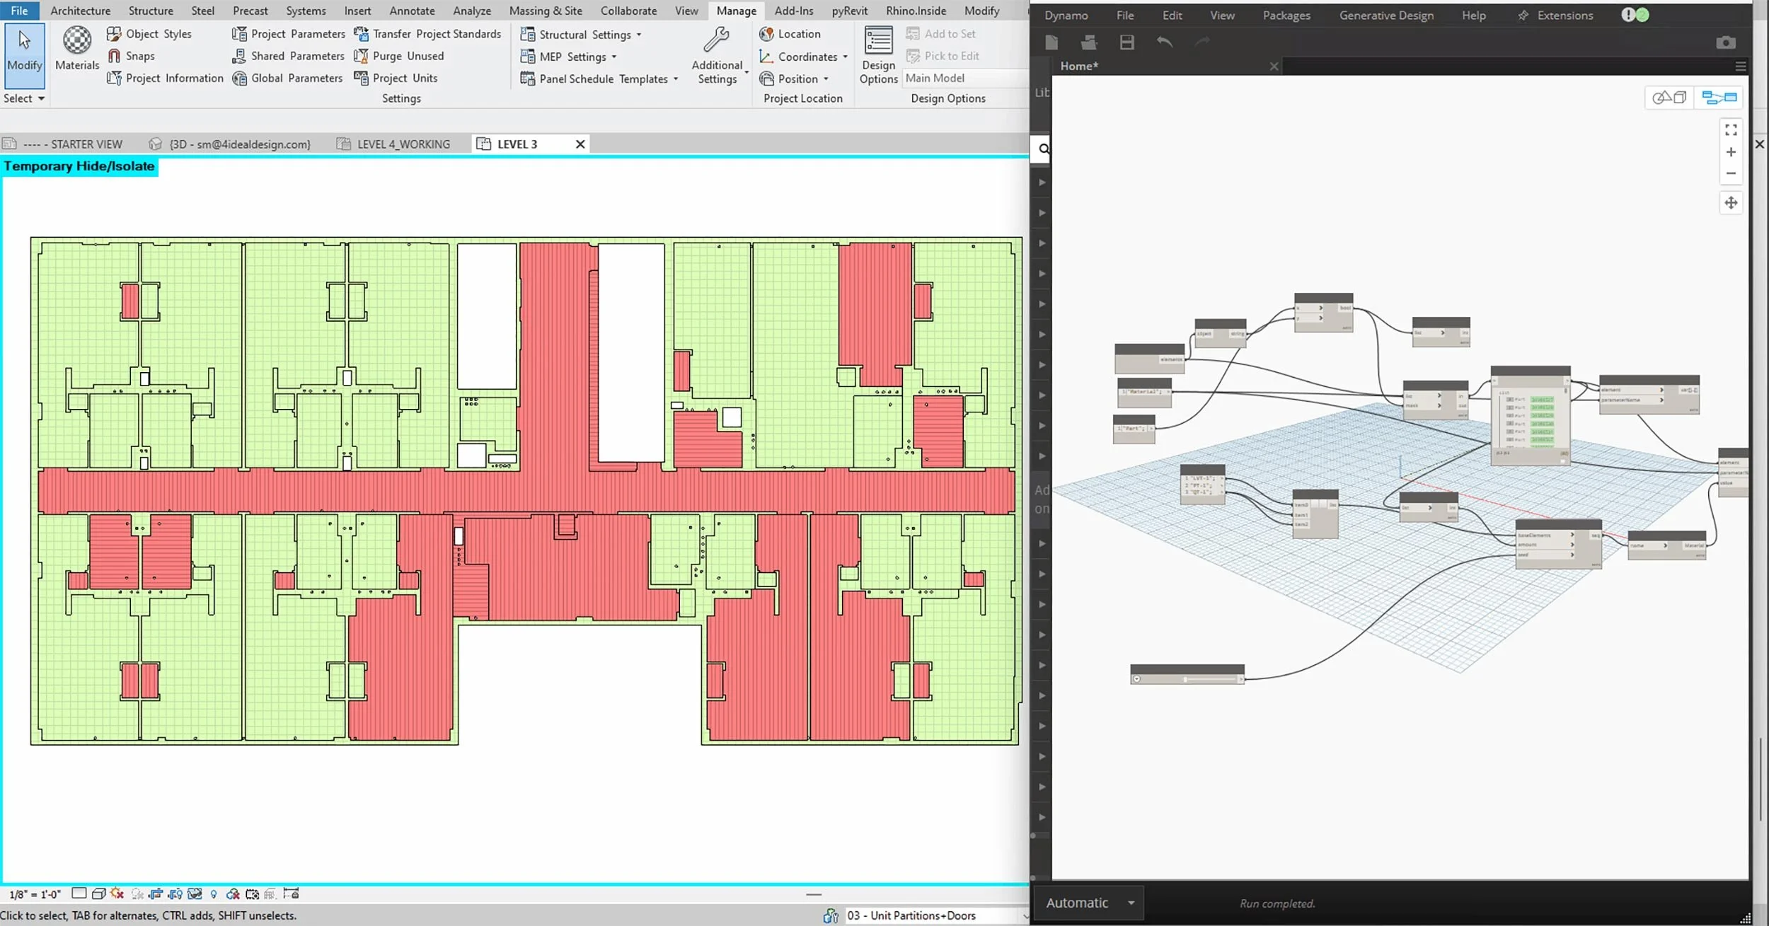The height and width of the screenshot is (926, 1769).
Task: Click the Dynamo save workspace icon
Action: (x=1126, y=43)
